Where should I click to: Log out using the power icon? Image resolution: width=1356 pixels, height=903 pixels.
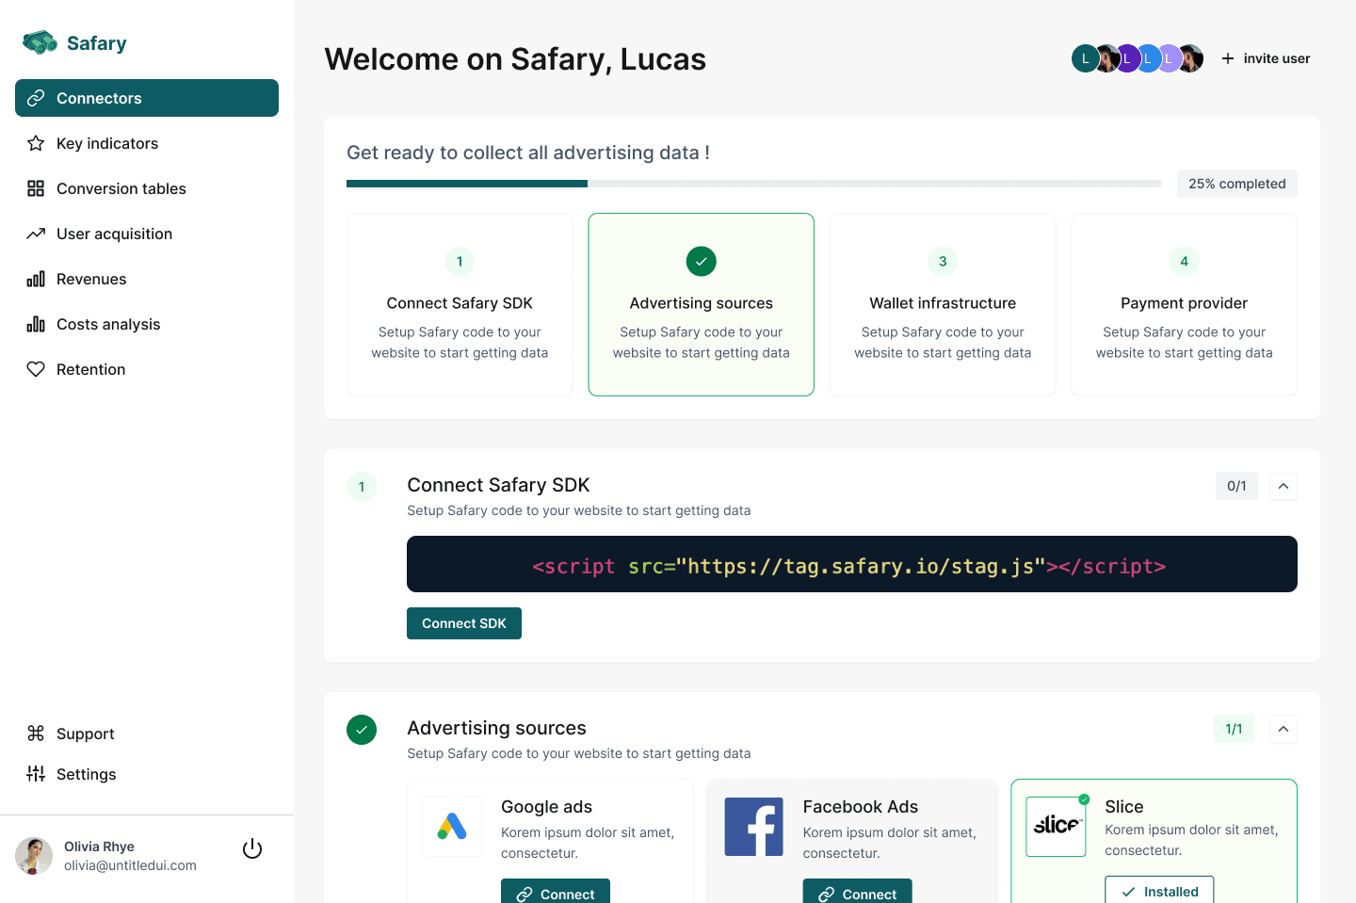252,848
